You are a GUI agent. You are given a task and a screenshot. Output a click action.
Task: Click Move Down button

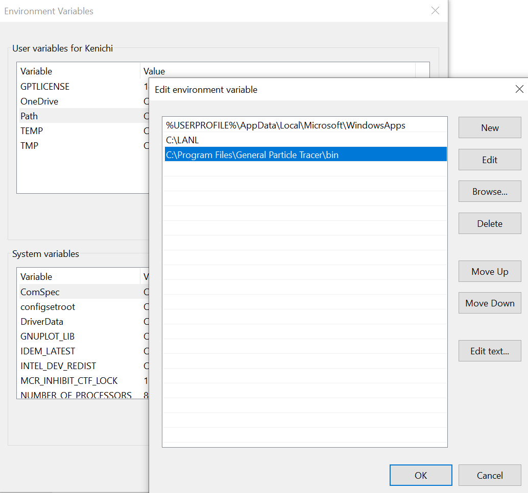coord(489,303)
